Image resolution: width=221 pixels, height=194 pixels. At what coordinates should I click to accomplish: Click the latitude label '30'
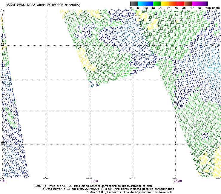pyautogui.click(x=2, y=175)
